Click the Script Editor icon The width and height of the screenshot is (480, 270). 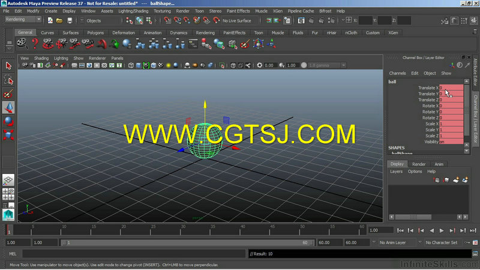475,253
